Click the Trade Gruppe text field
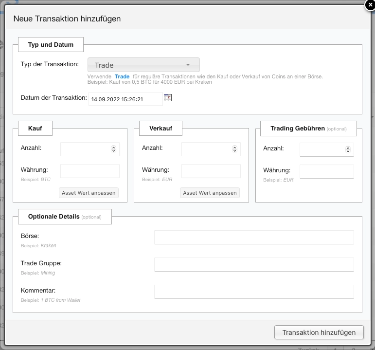Screen dimensions: 375x350 (x=253, y=265)
